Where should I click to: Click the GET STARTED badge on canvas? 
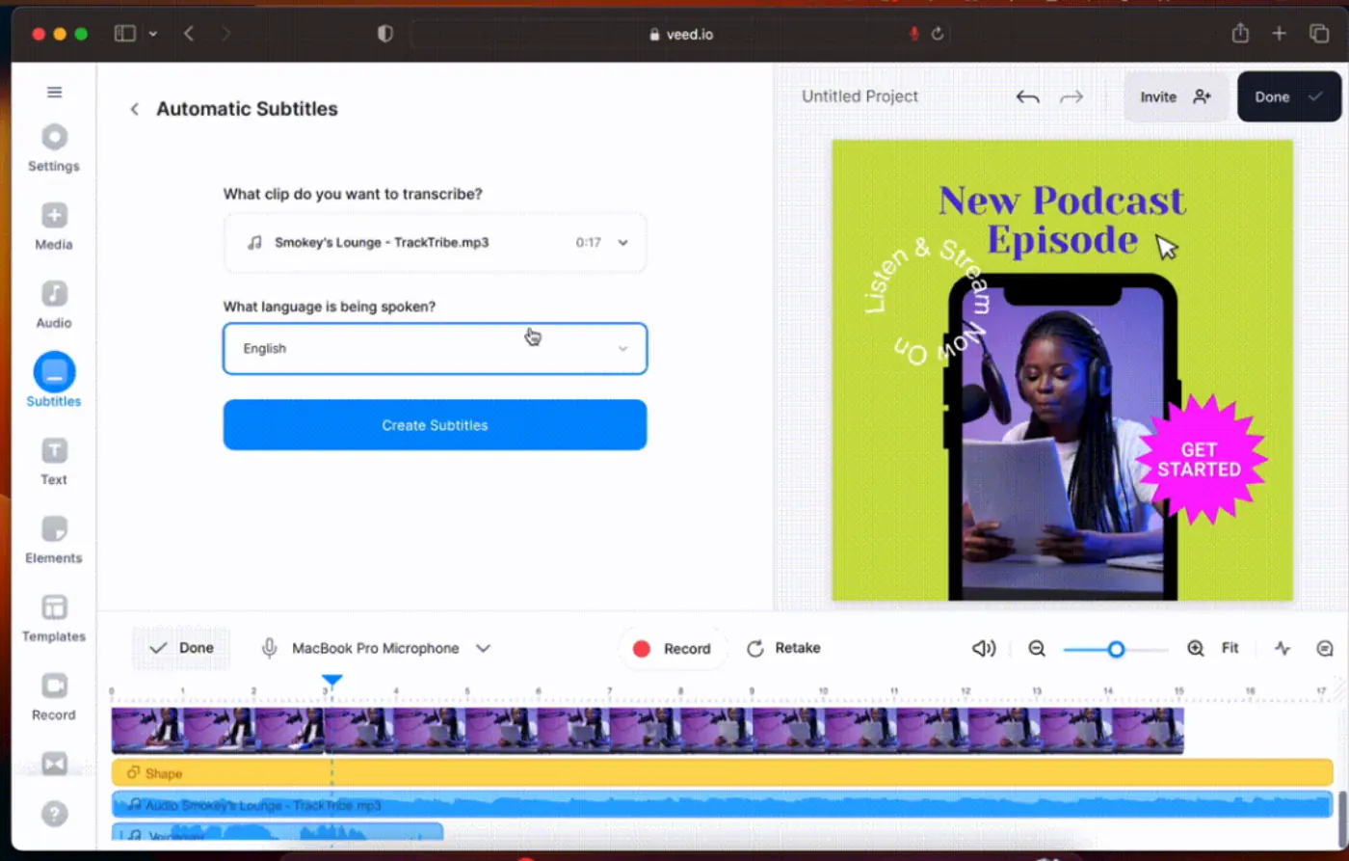click(x=1200, y=459)
